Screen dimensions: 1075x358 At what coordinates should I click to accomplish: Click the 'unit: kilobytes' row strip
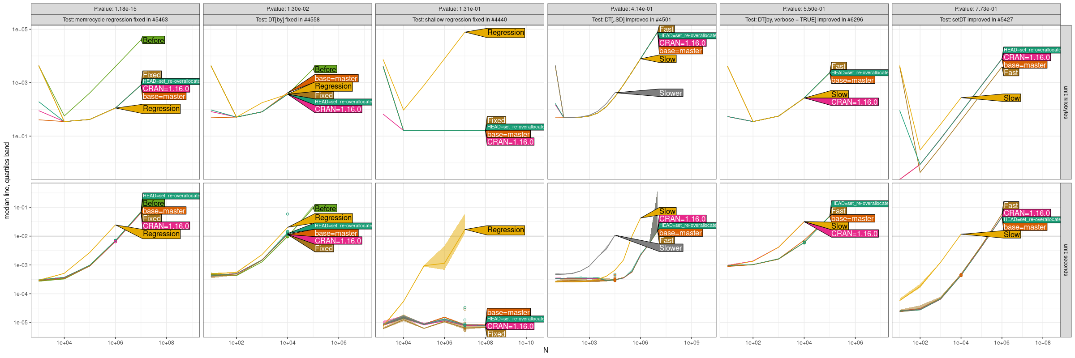pyautogui.click(x=1066, y=102)
